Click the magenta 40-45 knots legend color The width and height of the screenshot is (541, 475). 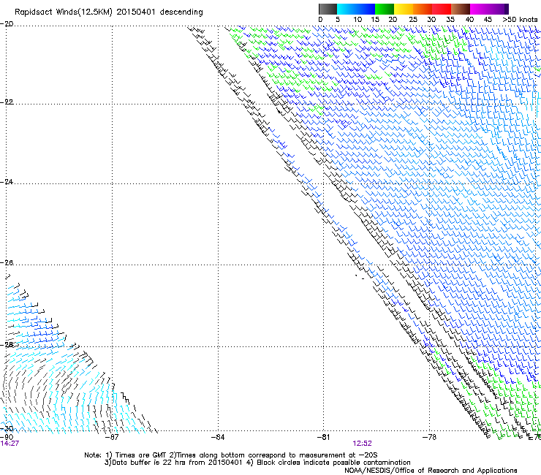(x=480, y=9)
